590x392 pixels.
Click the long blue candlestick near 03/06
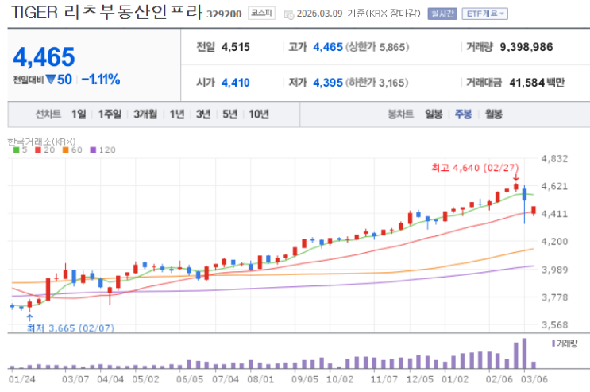pyautogui.click(x=524, y=204)
